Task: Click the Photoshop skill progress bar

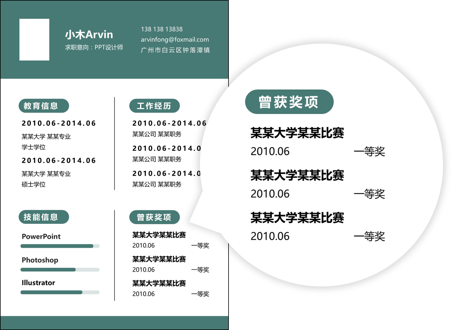Action: point(60,269)
